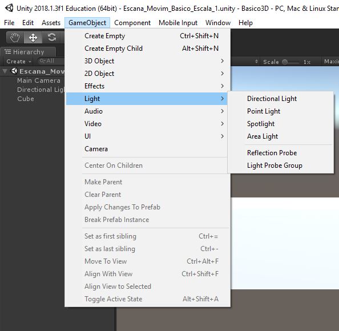The image size is (339, 331).
Task: Create a Reflection Probe
Action: pyautogui.click(x=281, y=153)
